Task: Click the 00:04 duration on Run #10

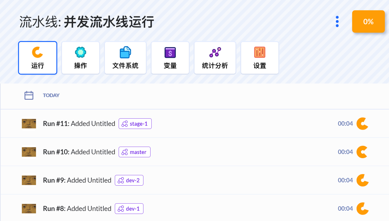Action: pos(345,152)
